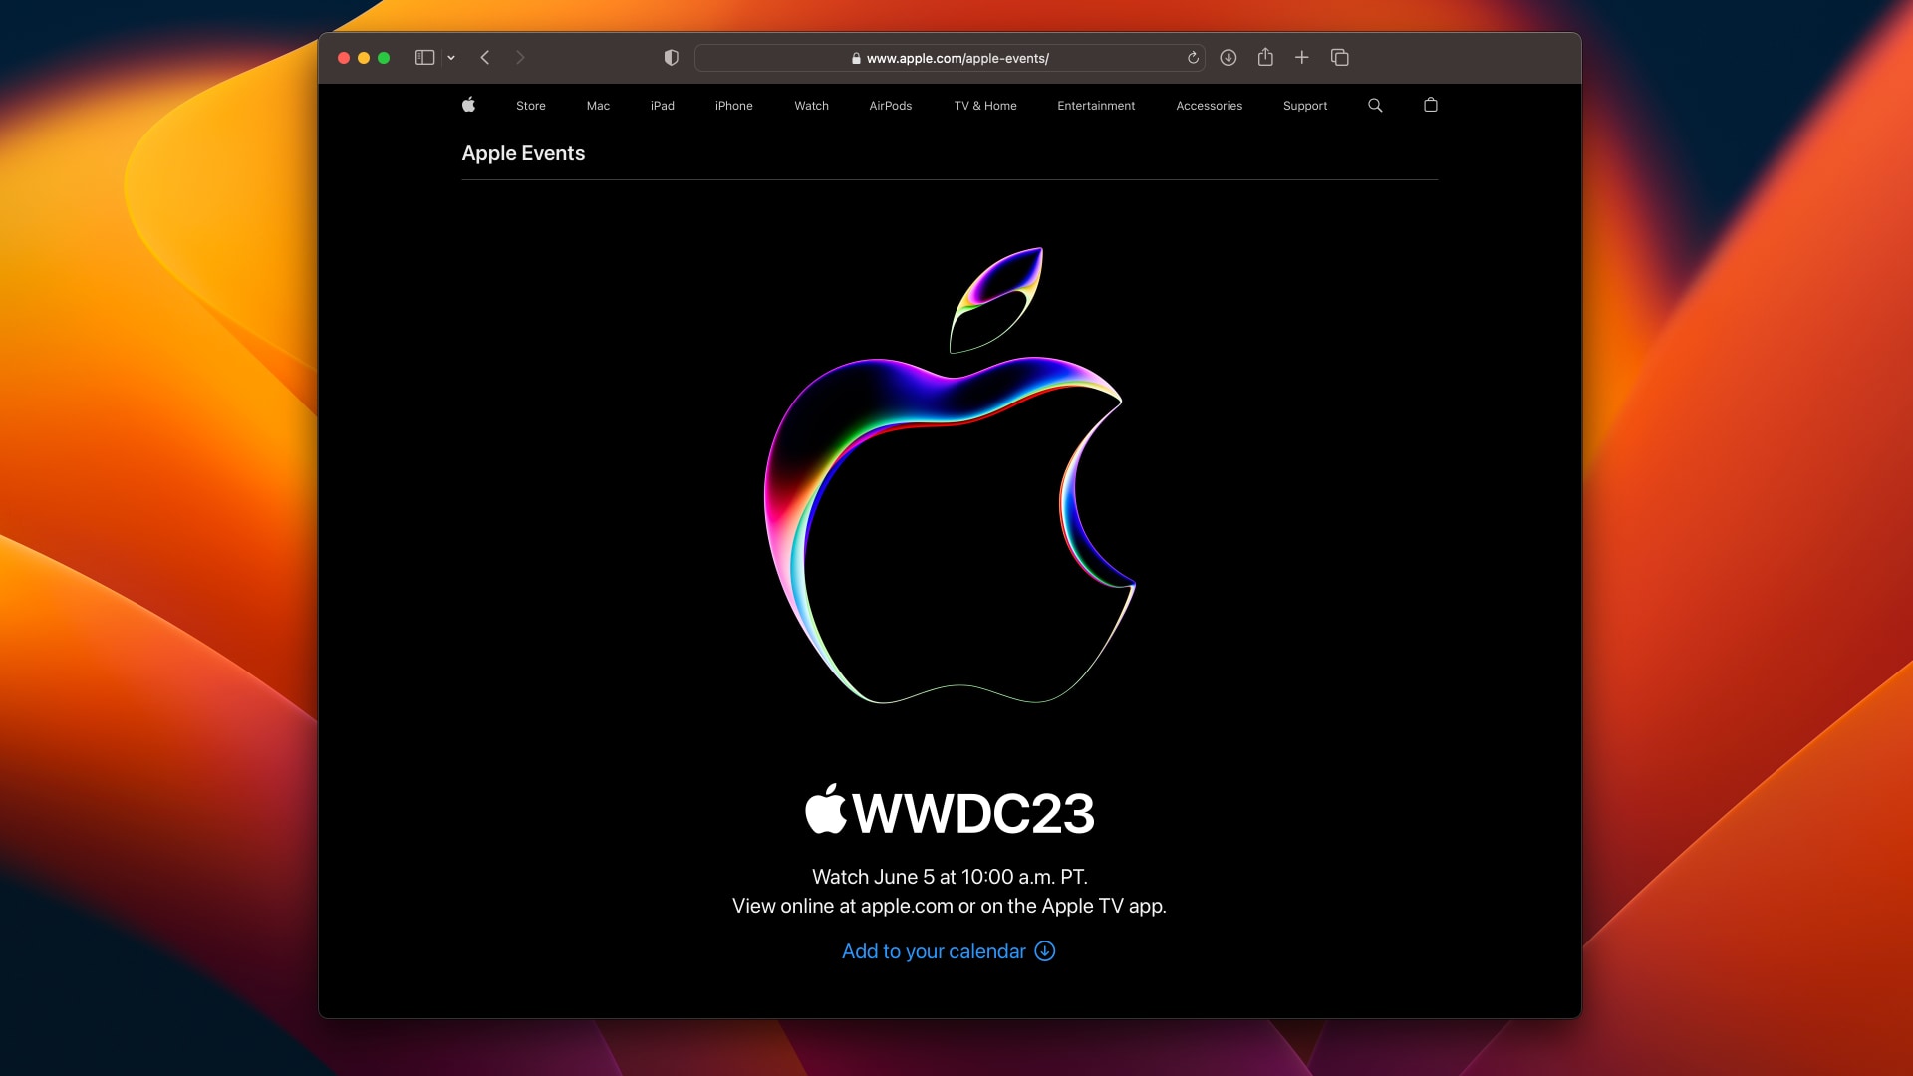Image resolution: width=1913 pixels, height=1076 pixels.
Task: Reload the page with refresh icon
Action: [x=1193, y=58]
